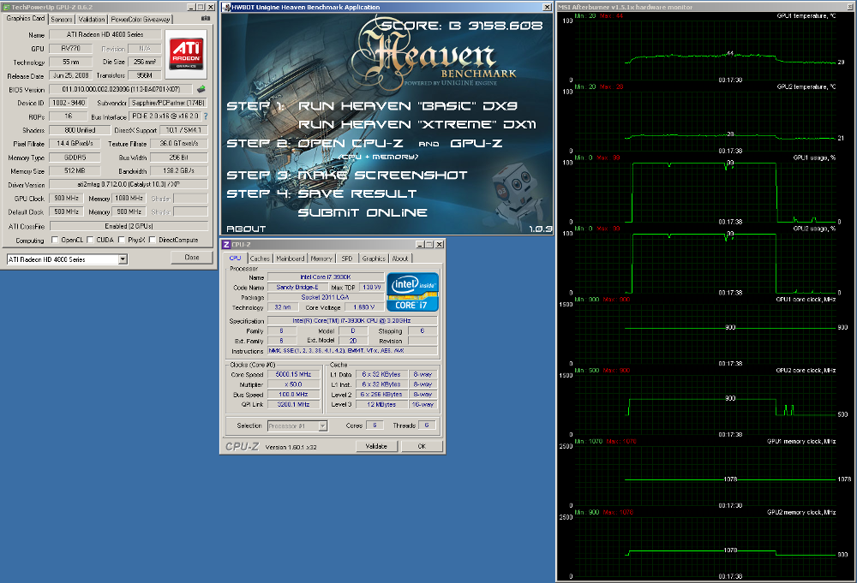
Task: Open the Processor #1 selection dropdown
Action: 322,425
